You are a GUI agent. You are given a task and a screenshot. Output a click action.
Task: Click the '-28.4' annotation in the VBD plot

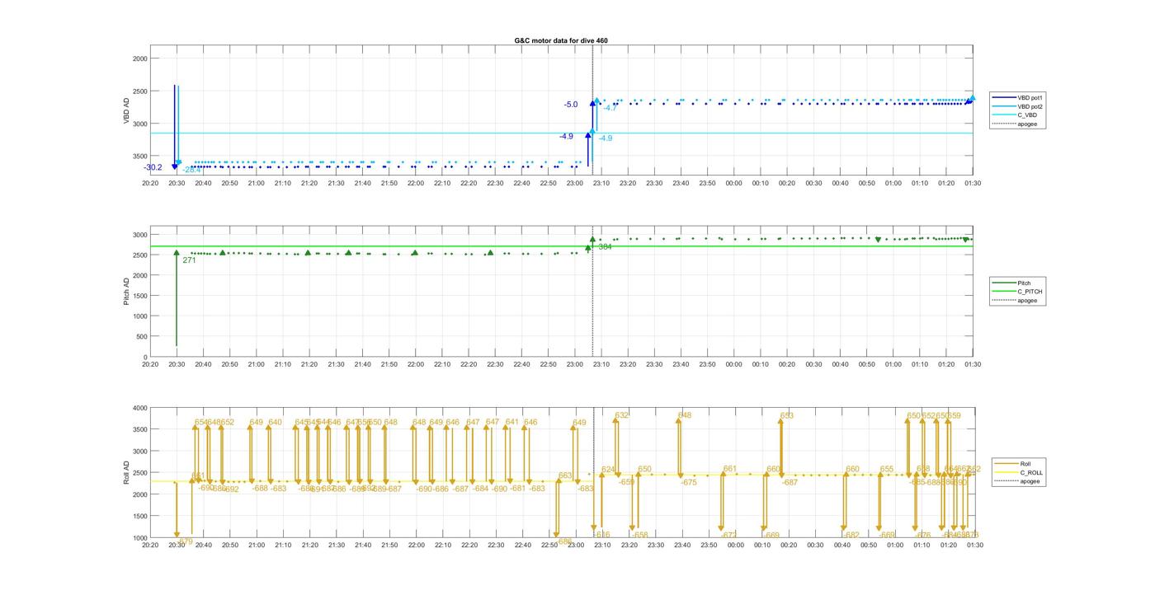(x=191, y=171)
